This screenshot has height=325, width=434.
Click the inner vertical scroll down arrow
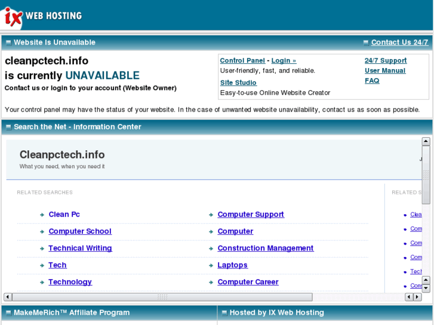[426, 289]
